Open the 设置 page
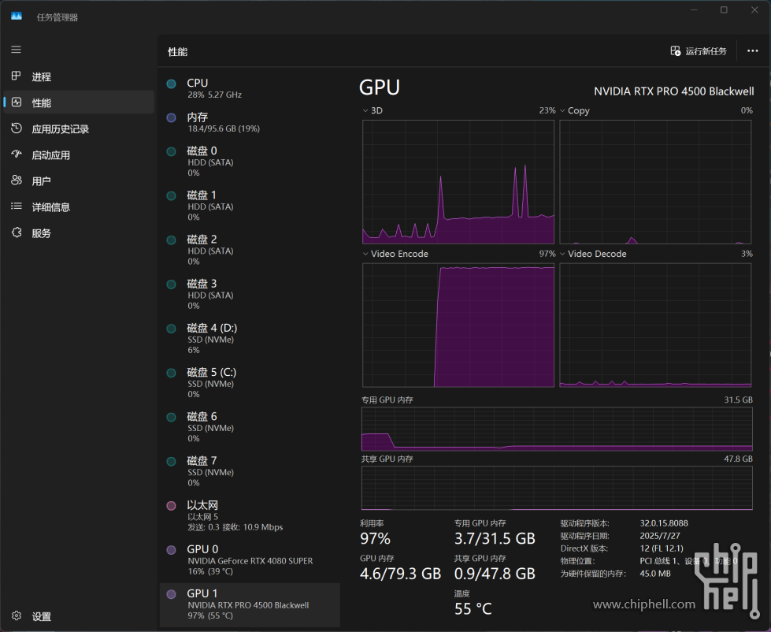Viewport: 771px width, 632px height. point(79,616)
